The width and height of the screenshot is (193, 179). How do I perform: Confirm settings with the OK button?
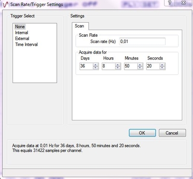click(x=142, y=133)
